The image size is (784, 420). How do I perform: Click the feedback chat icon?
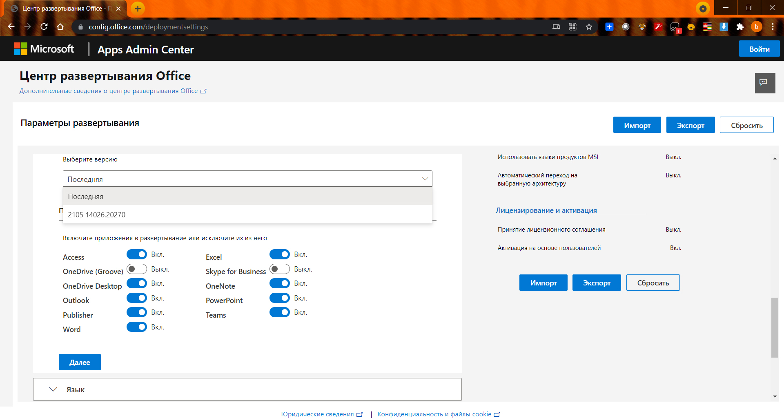[x=765, y=83]
